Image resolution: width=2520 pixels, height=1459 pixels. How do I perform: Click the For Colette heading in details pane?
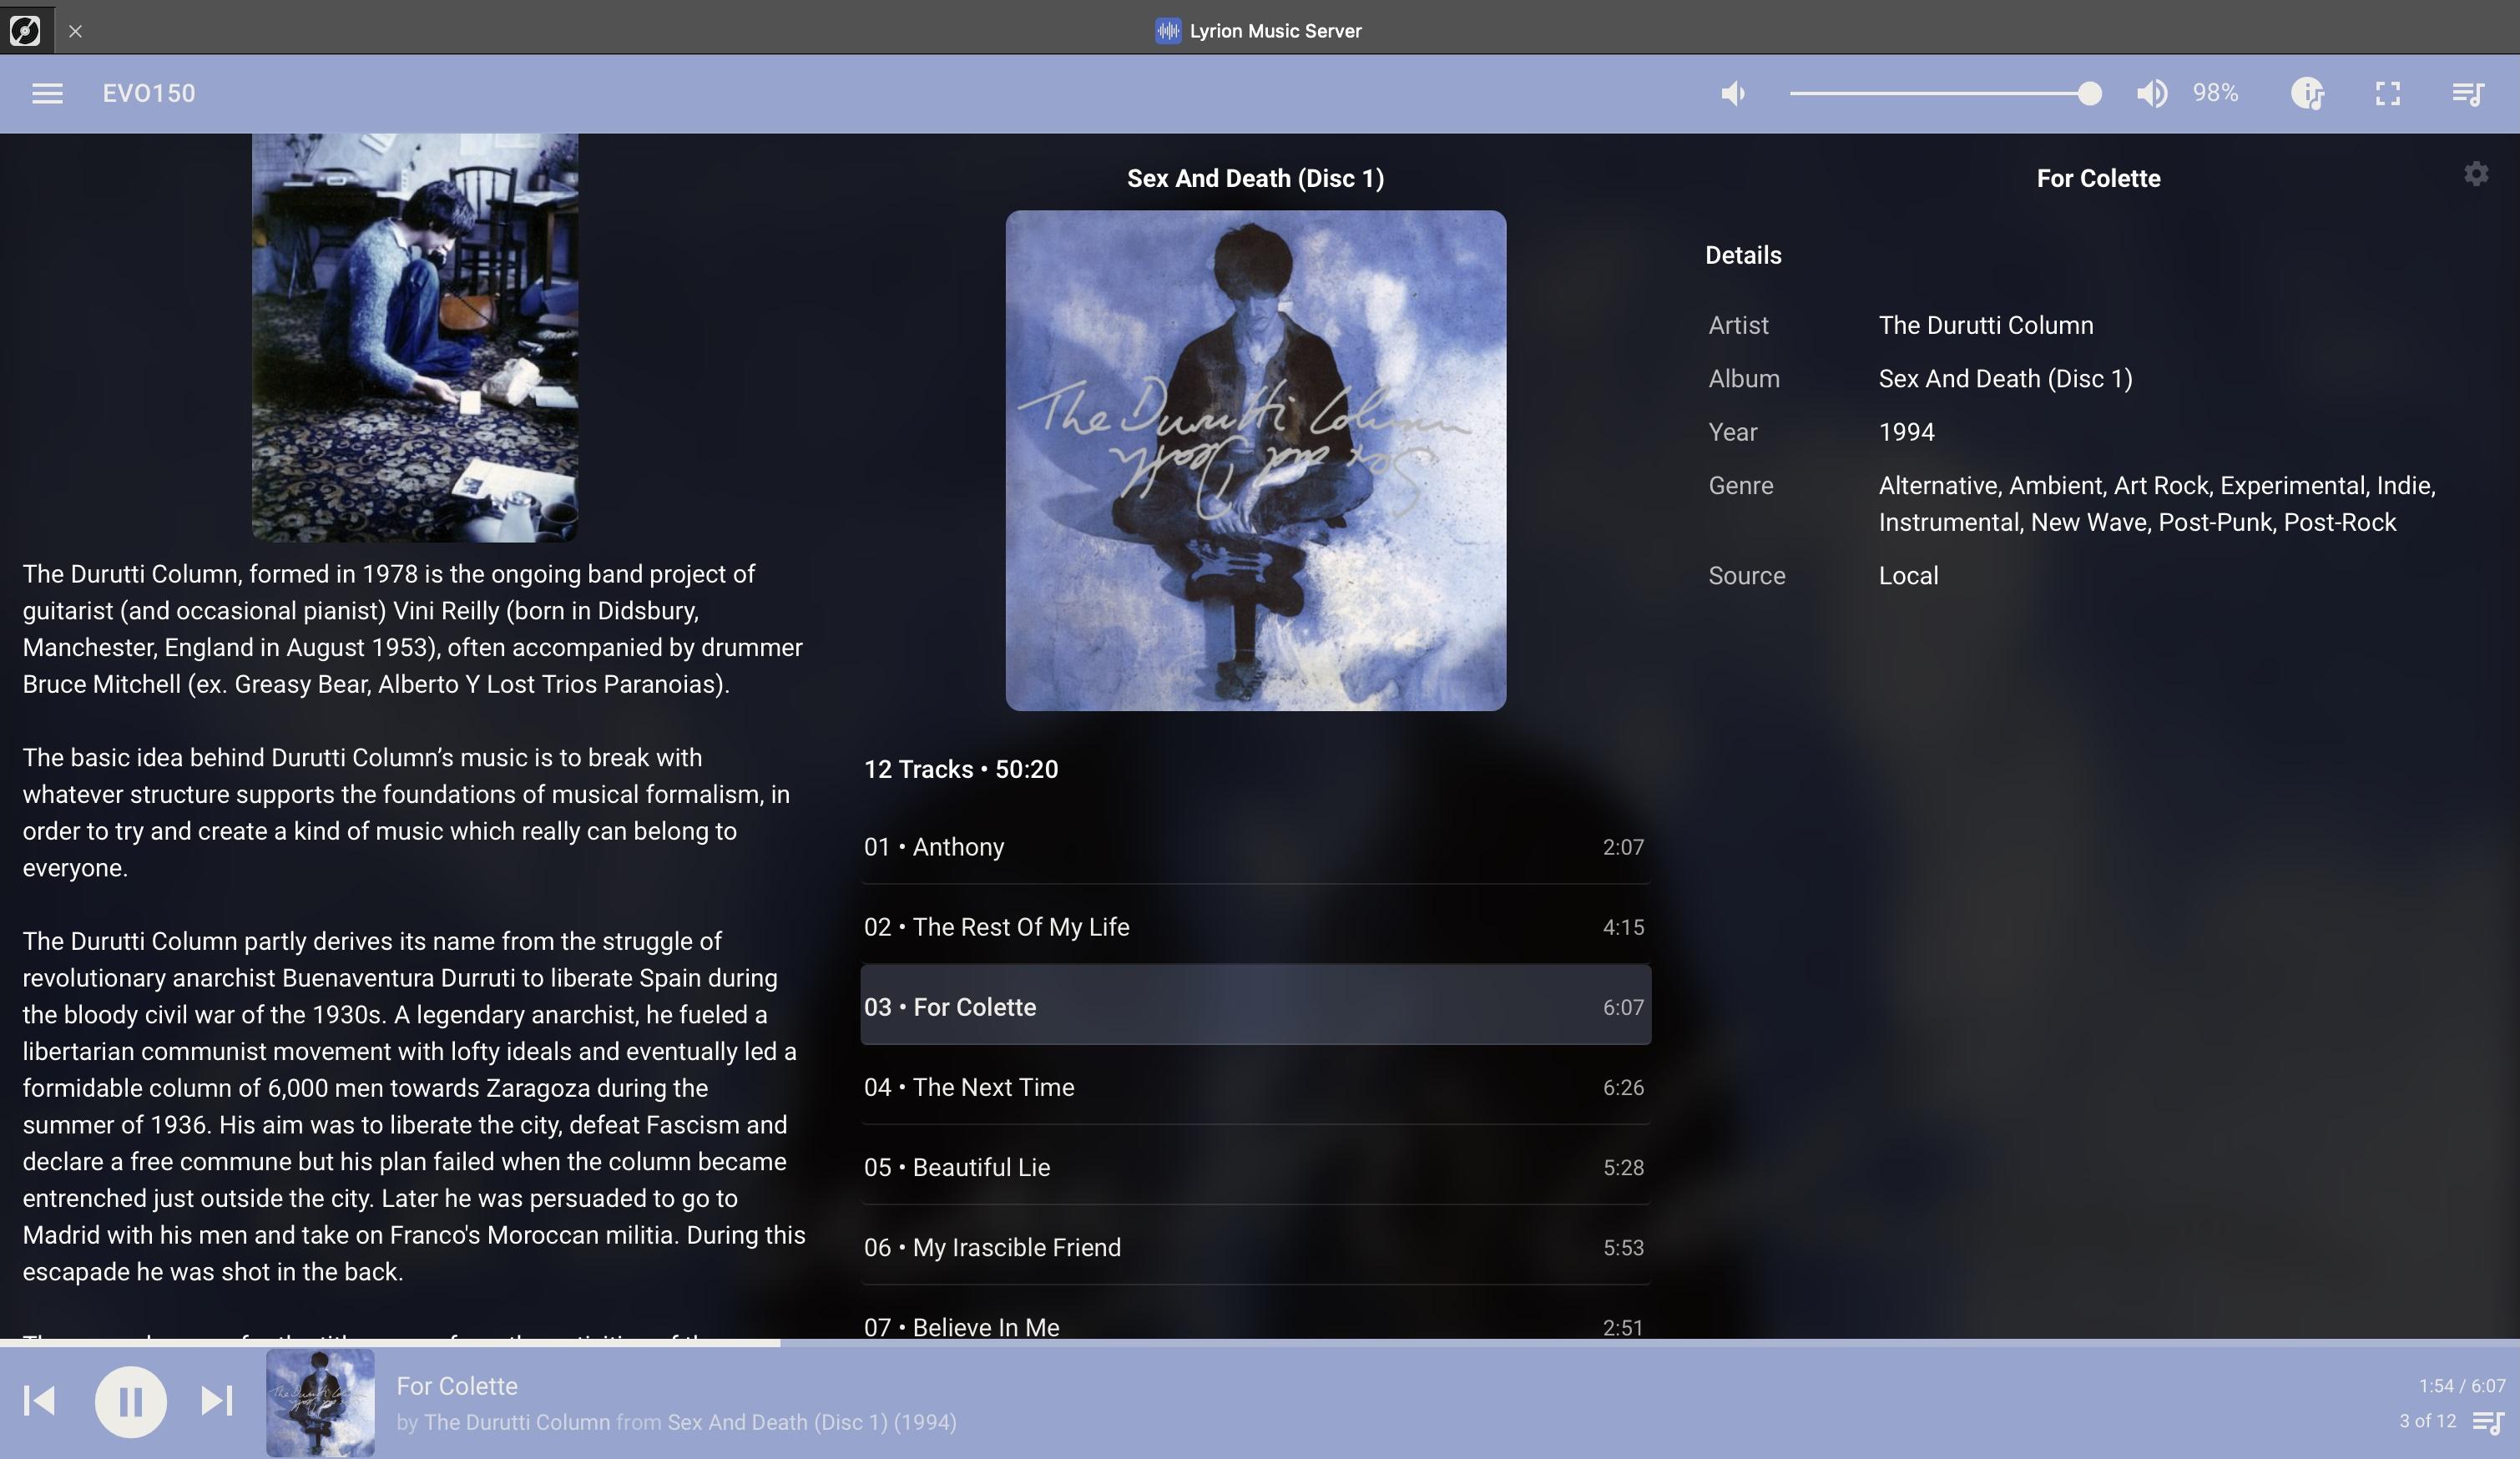[x=2098, y=178]
